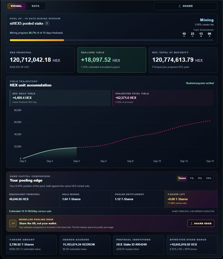Click '2,790.92 T-Shares' amount

tap(21, 245)
